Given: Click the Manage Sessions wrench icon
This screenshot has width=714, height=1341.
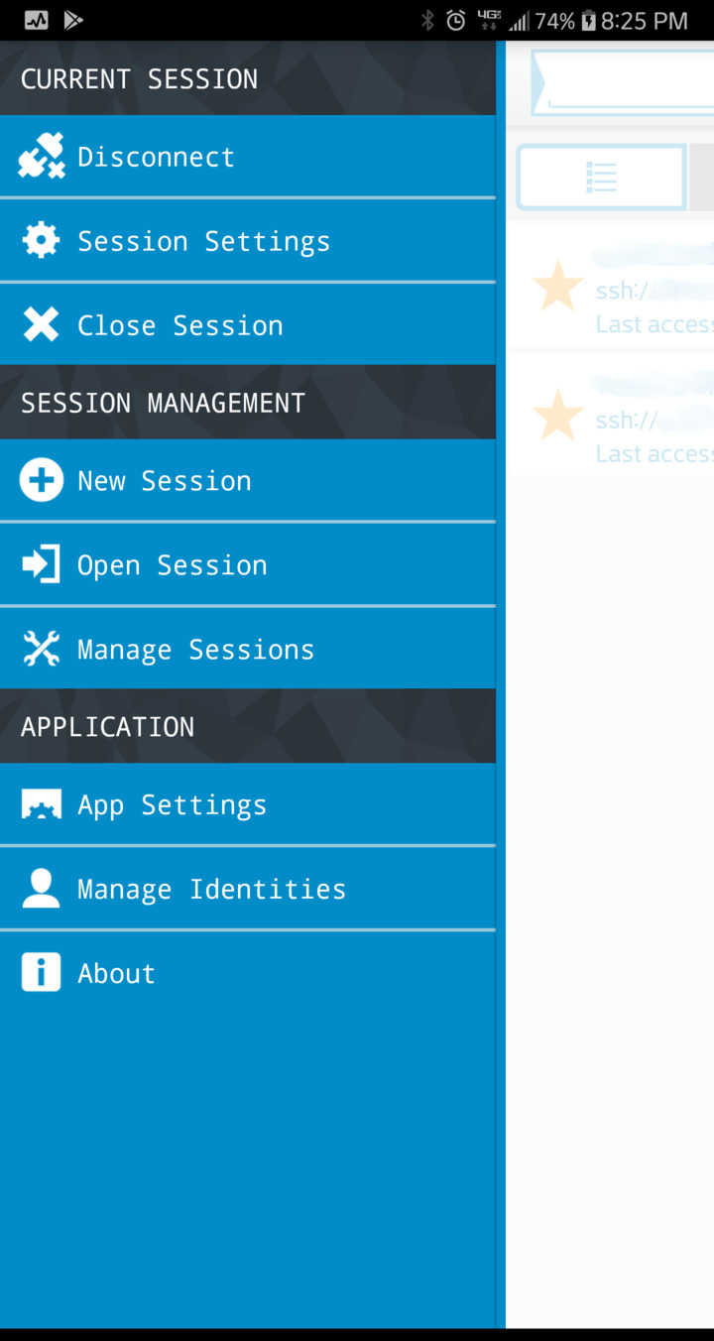Looking at the screenshot, I should tap(41, 649).
